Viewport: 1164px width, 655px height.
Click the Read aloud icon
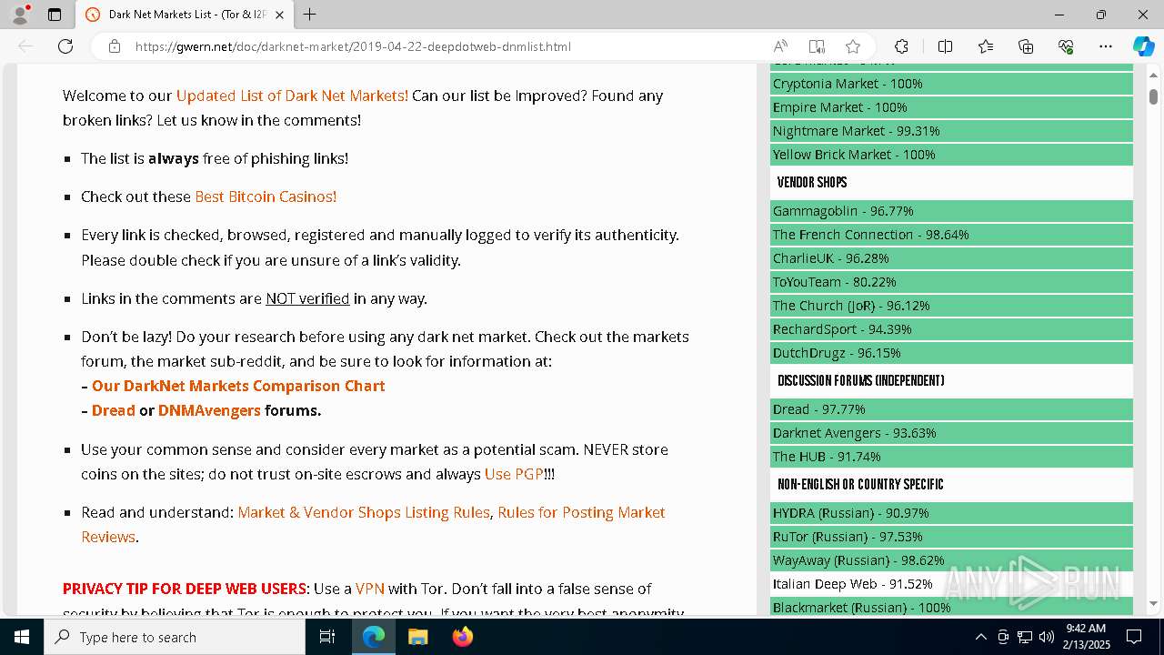click(x=780, y=46)
